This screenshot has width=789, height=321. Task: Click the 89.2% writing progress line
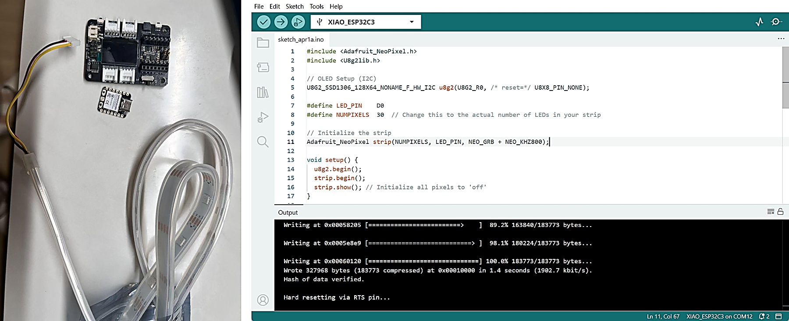click(x=438, y=225)
